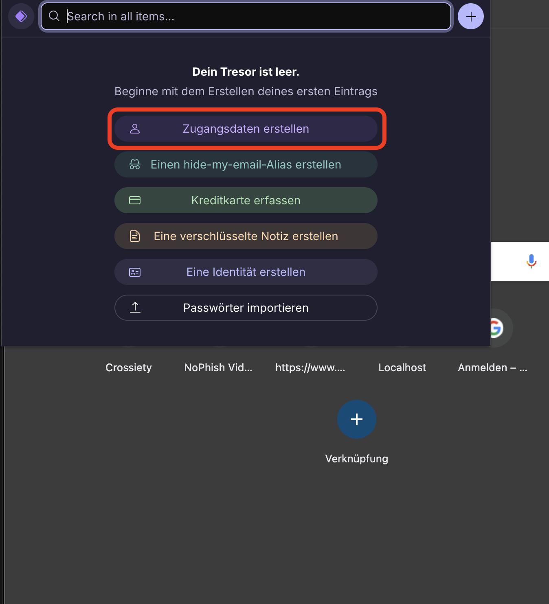Click the person icon for login creation
The image size is (549, 604).
point(135,129)
